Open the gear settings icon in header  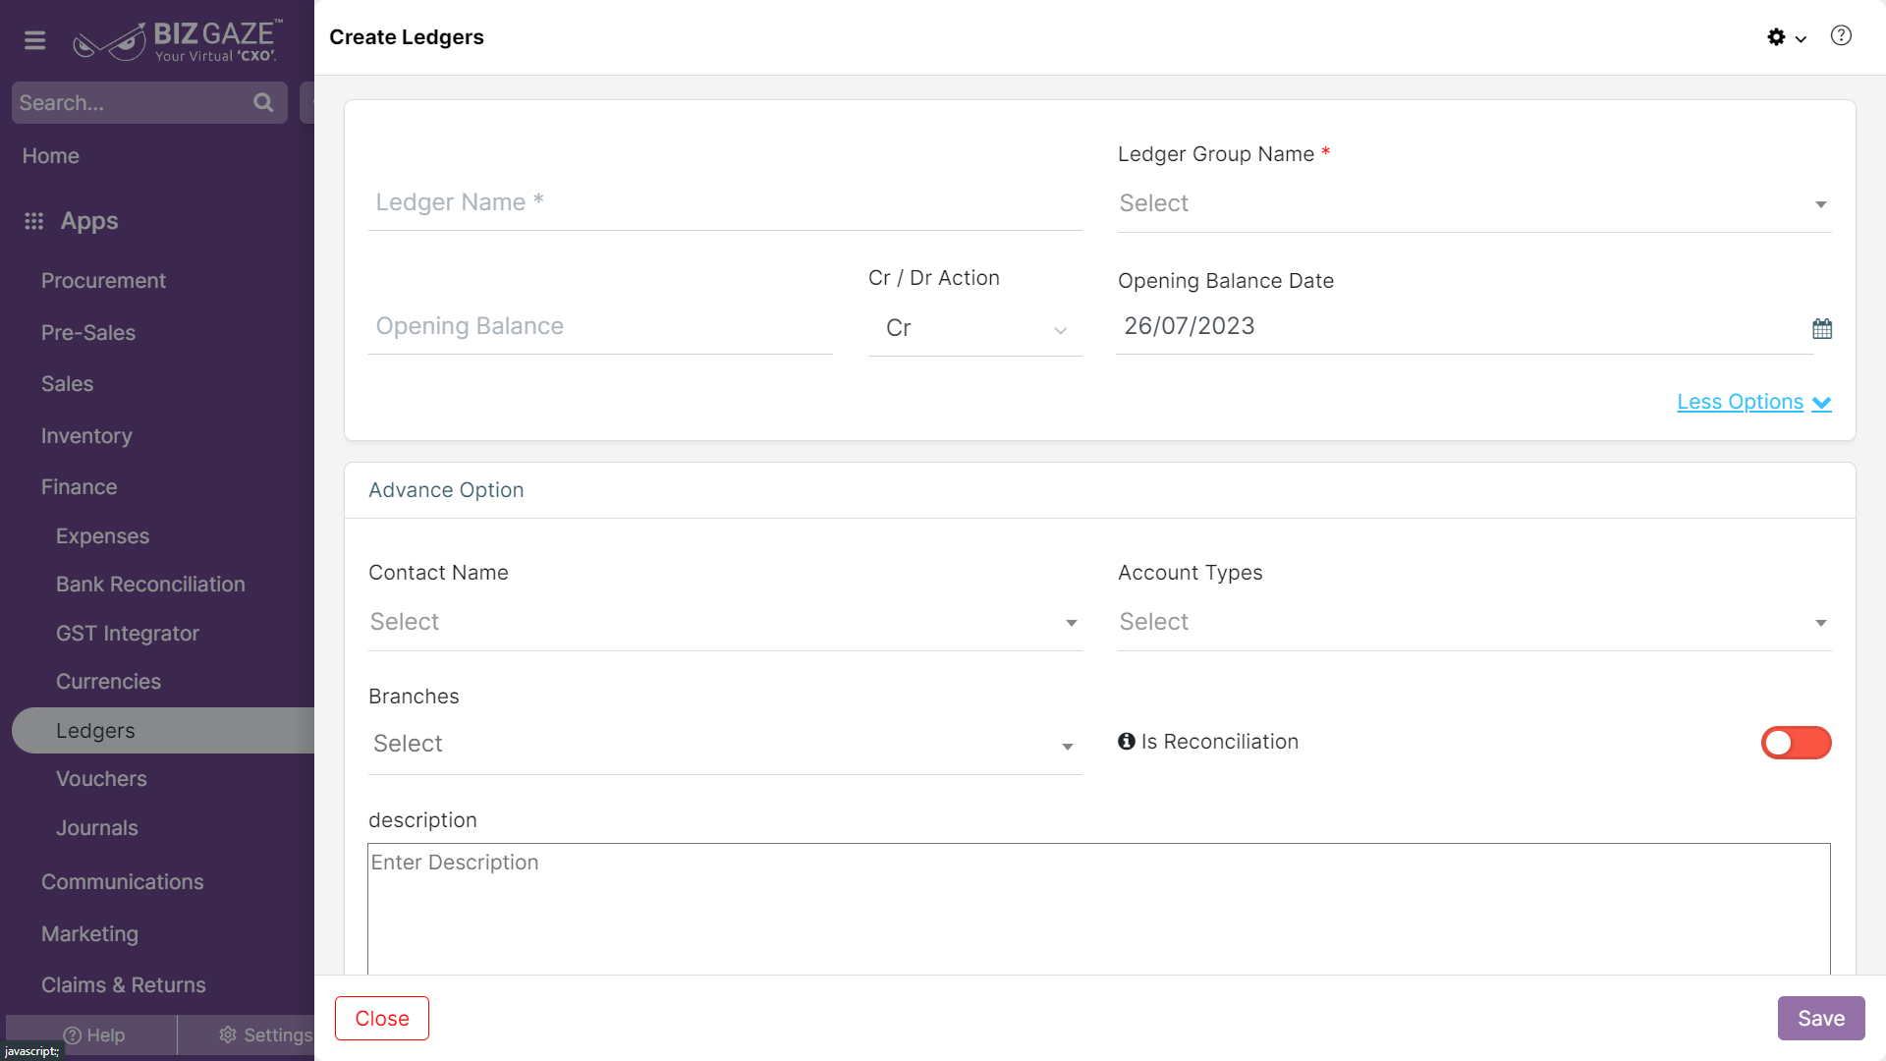[1776, 37]
